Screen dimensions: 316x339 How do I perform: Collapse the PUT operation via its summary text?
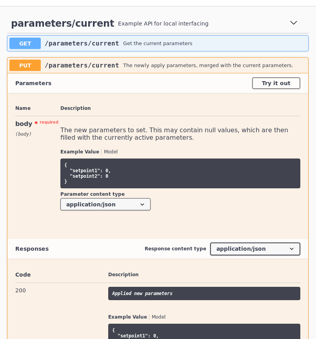(x=208, y=65)
